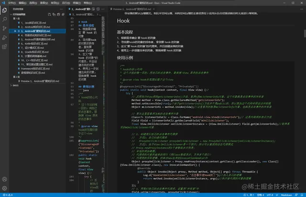This screenshot has width=306, height=197.
Task: Expand the DOCS folder section
Action: pyautogui.click(x=11, y=85)
